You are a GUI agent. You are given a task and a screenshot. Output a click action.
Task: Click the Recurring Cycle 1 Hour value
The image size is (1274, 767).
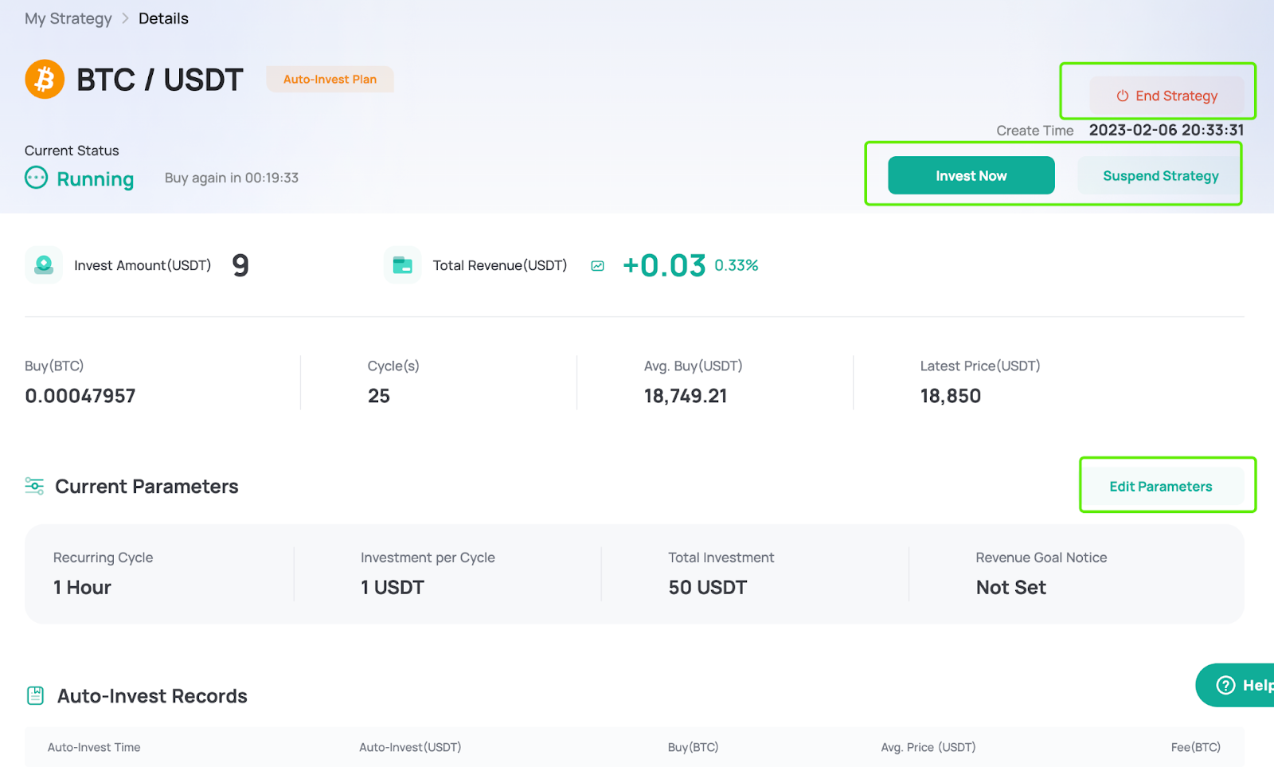pos(82,587)
